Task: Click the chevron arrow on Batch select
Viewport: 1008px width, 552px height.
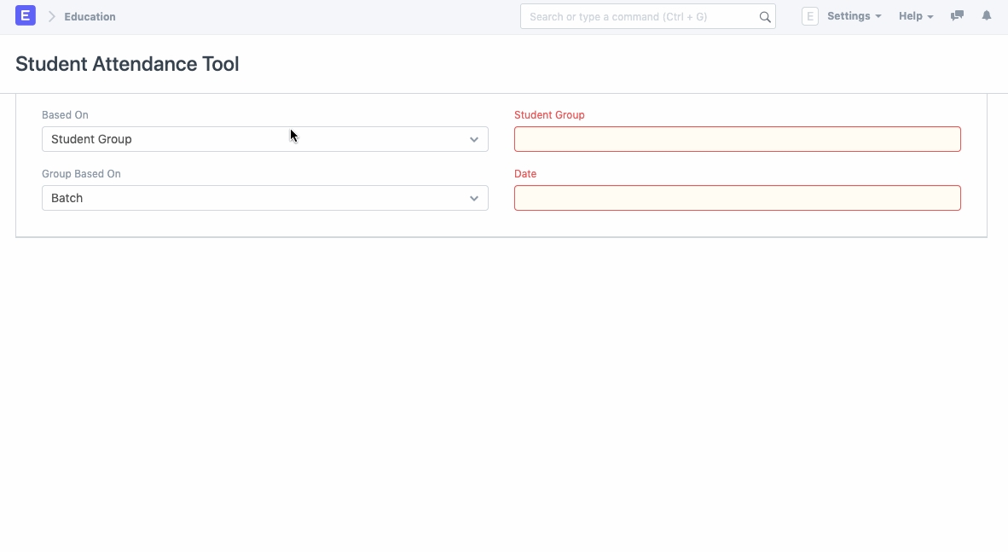Action: pos(474,199)
